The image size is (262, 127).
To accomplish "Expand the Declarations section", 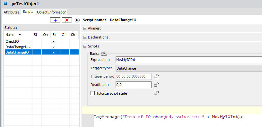I will [x=85, y=37].
